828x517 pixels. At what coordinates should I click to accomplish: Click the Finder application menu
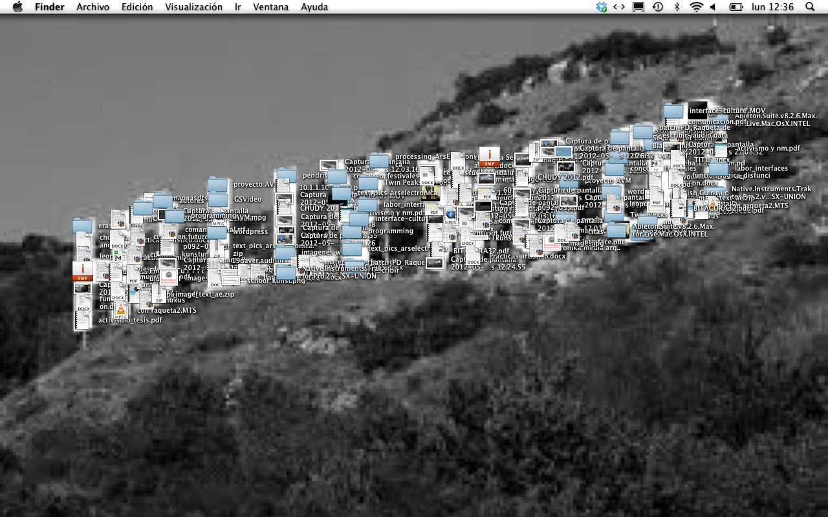(x=50, y=7)
